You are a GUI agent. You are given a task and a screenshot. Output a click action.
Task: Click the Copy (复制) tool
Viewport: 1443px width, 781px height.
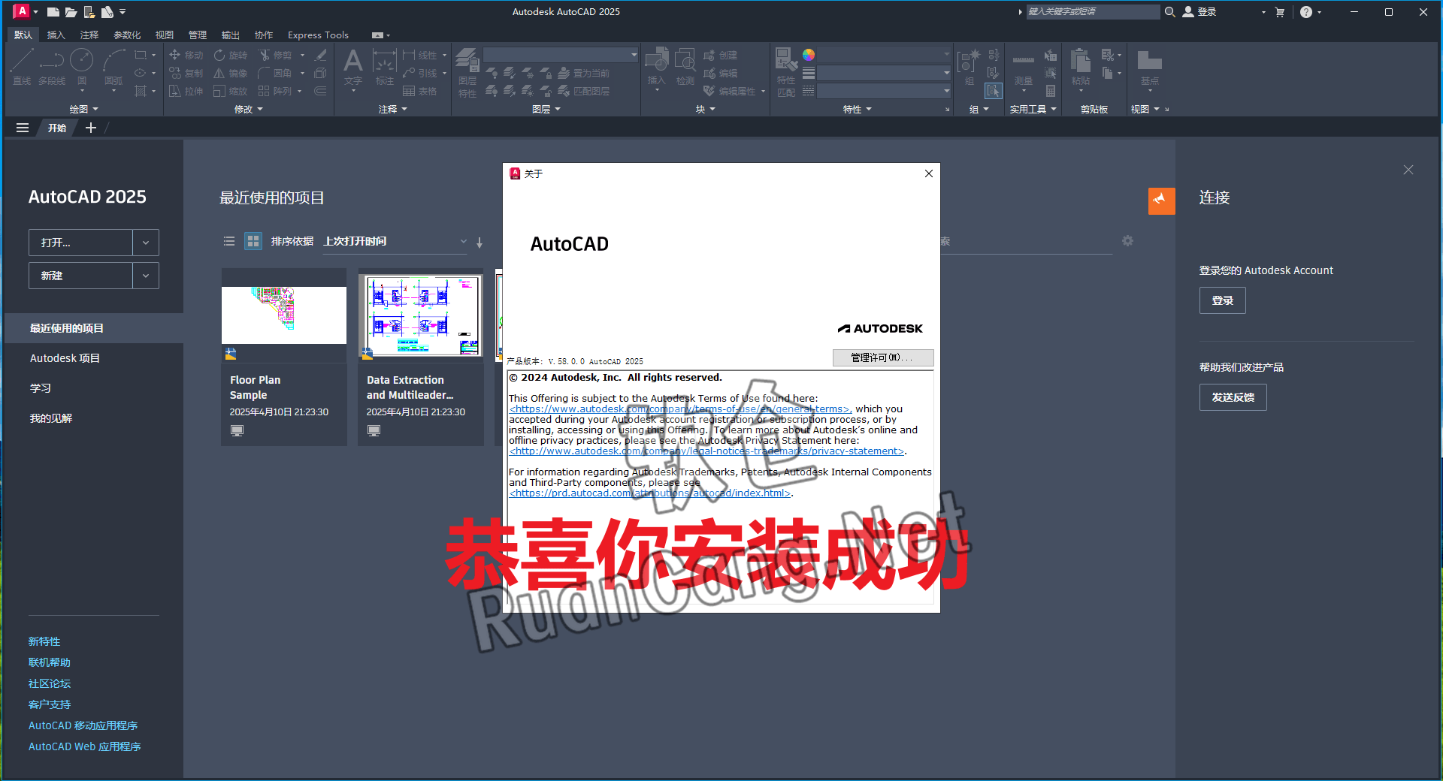pos(186,73)
